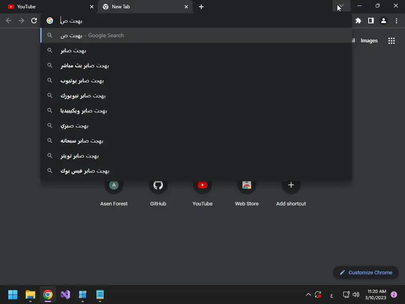Click the sync status tray icon

pos(318,294)
